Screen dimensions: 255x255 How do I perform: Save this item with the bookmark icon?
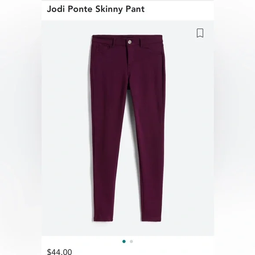[200, 33]
